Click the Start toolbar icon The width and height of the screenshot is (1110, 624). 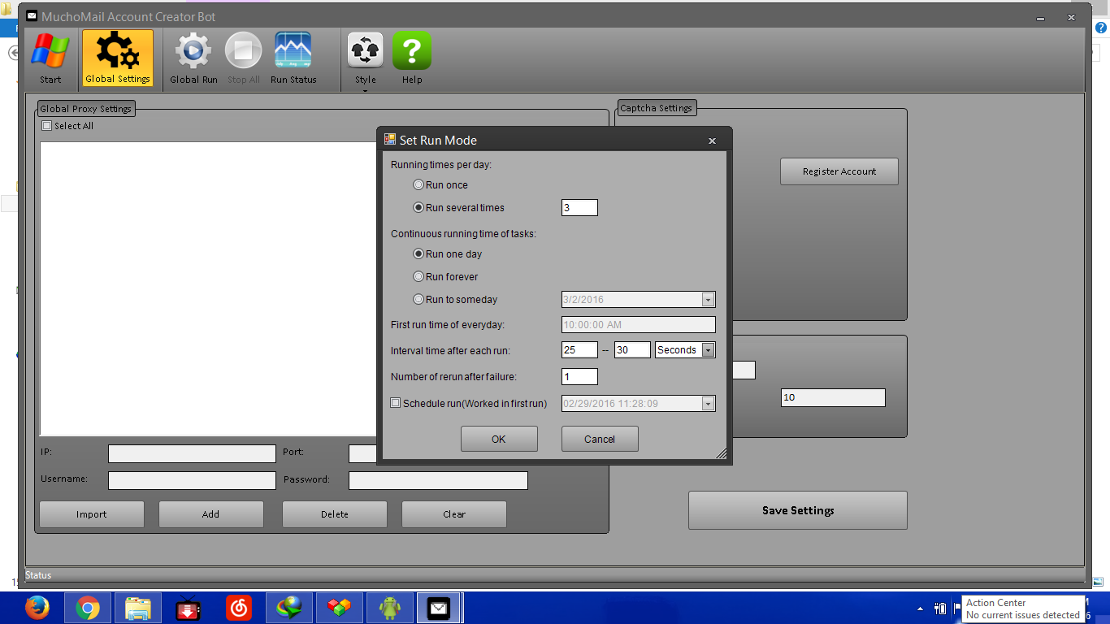click(x=50, y=57)
